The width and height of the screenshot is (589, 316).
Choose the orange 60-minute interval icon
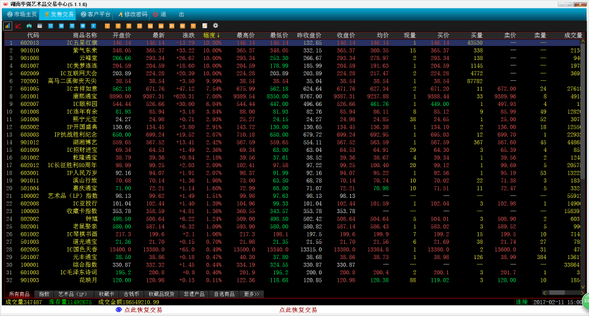pyautogui.click(x=161, y=26)
